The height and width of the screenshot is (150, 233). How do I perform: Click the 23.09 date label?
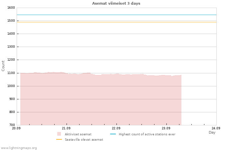click(x=166, y=128)
